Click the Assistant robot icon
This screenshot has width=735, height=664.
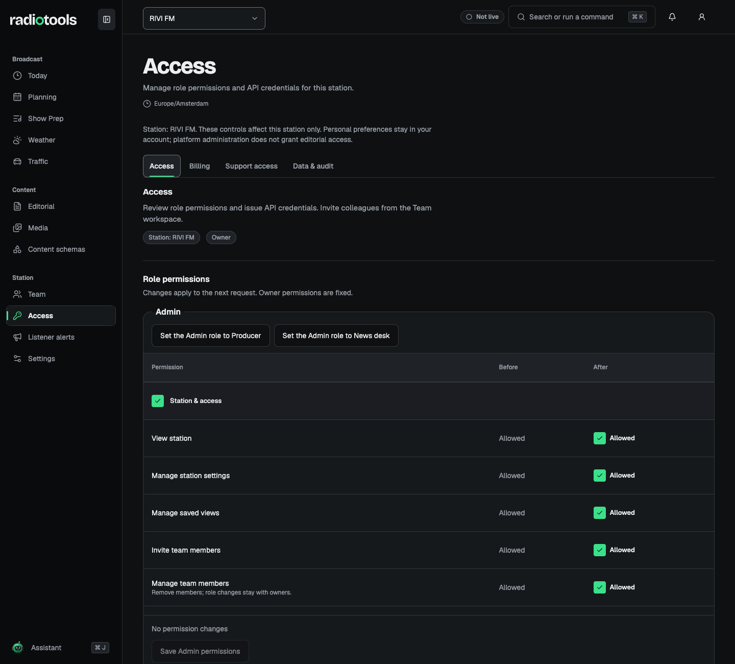[x=18, y=648]
